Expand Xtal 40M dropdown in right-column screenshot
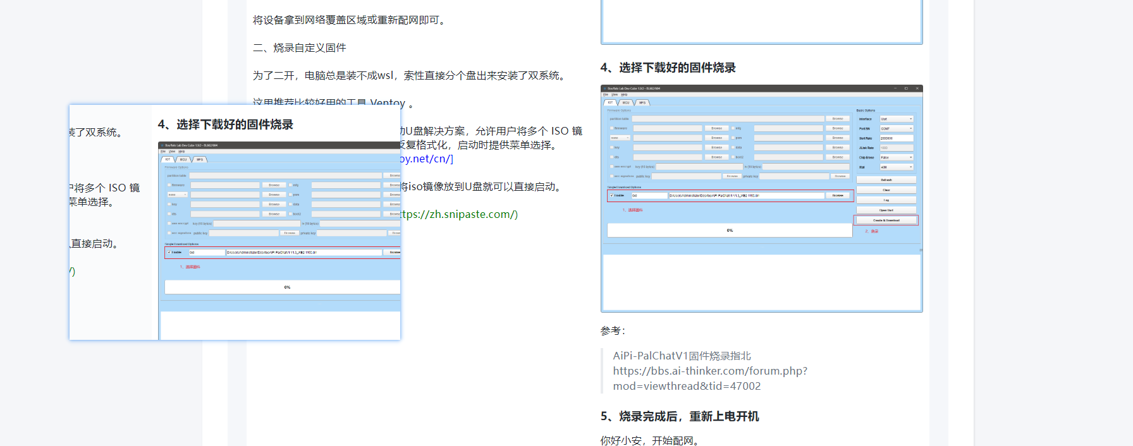Viewport: 1133px width, 446px height. pyautogui.click(x=897, y=167)
